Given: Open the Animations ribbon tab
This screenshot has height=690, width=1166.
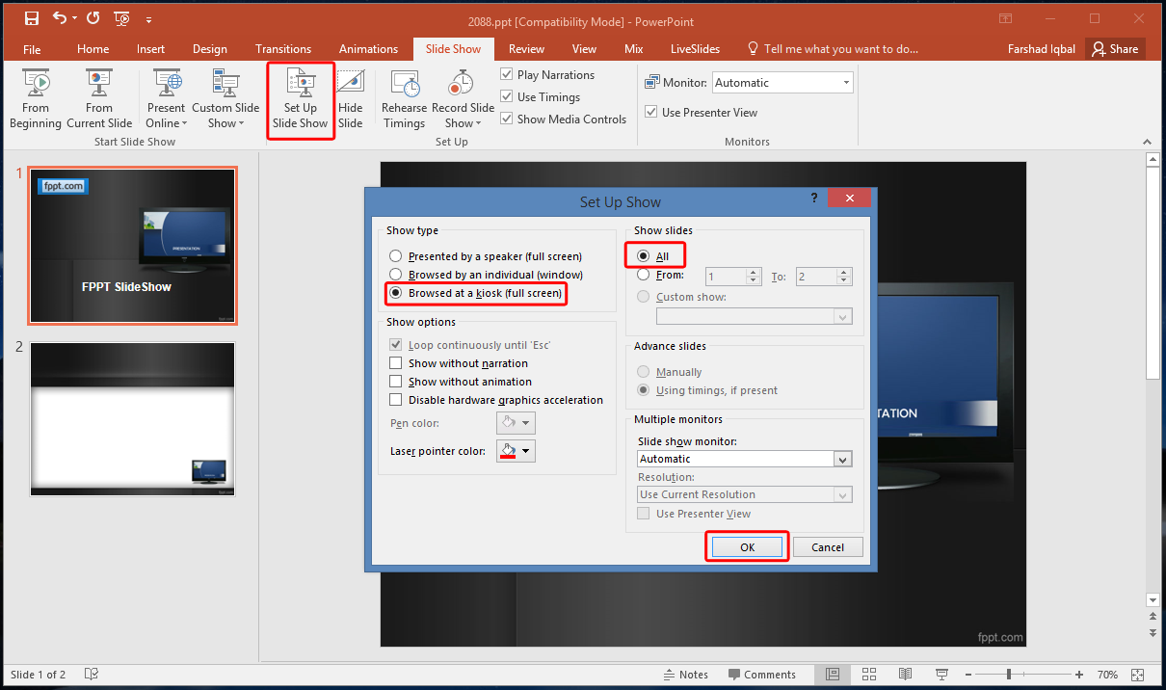Looking at the screenshot, I should pyautogui.click(x=368, y=49).
